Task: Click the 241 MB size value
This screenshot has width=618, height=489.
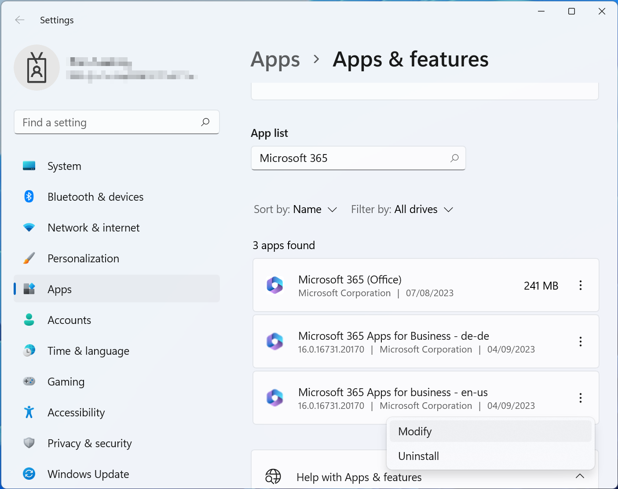Action: [x=541, y=286]
